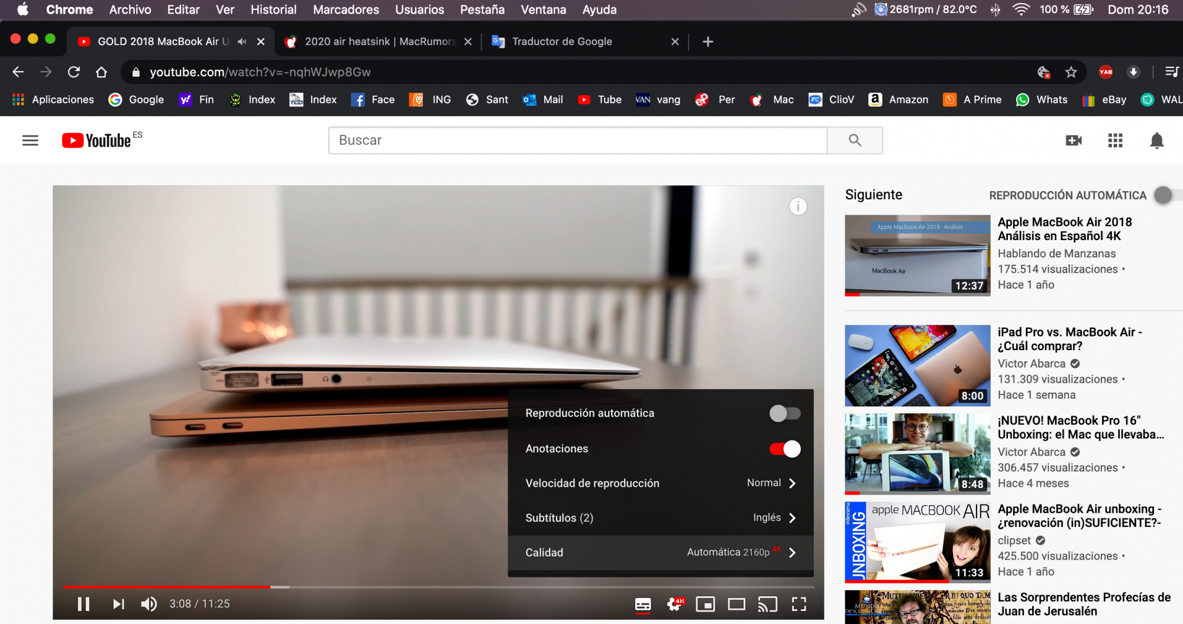Open miniplayer mode

pyautogui.click(x=705, y=604)
